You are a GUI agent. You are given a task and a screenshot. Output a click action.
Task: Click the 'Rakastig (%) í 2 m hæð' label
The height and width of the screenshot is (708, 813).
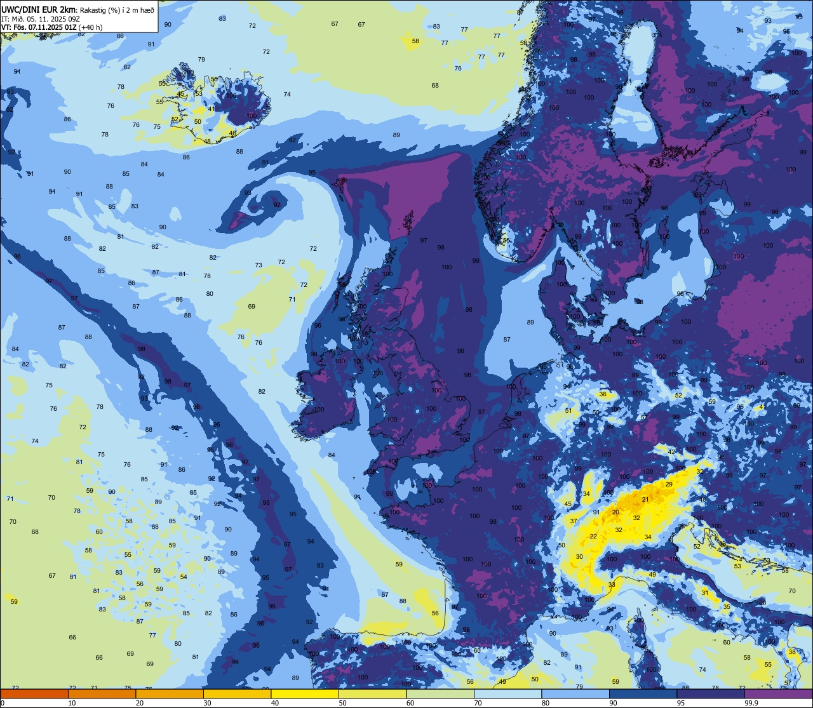tap(116, 10)
